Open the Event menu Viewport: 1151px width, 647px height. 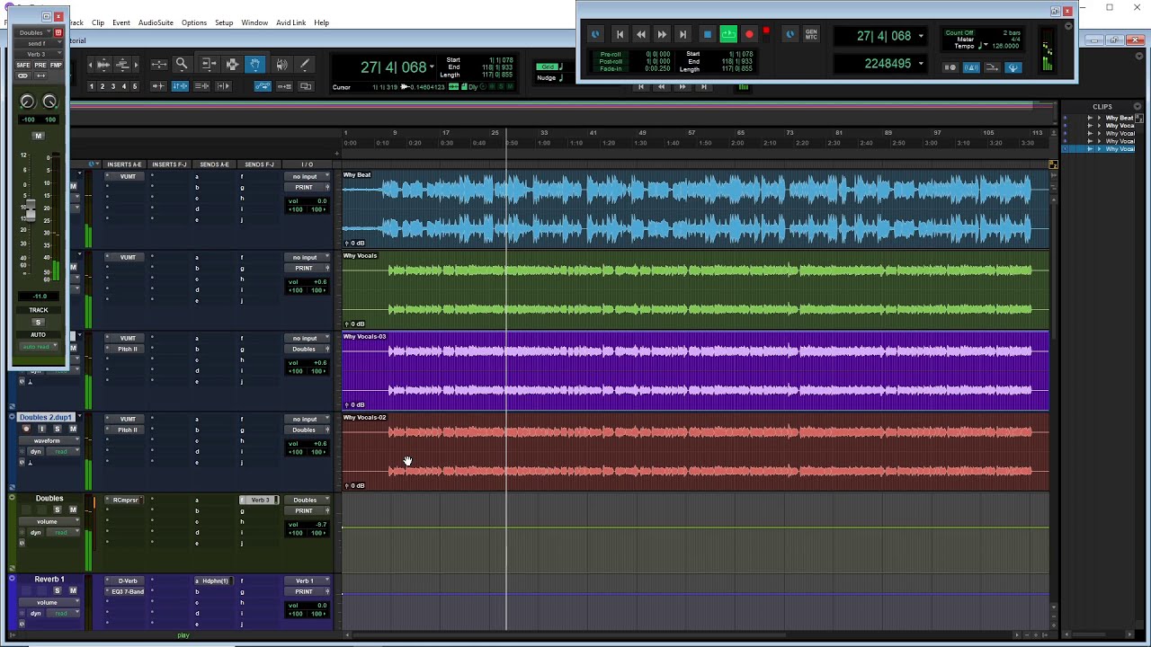click(x=121, y=22)
